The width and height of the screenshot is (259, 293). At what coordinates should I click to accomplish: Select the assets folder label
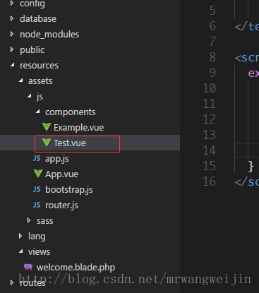(x=40, y=81)
